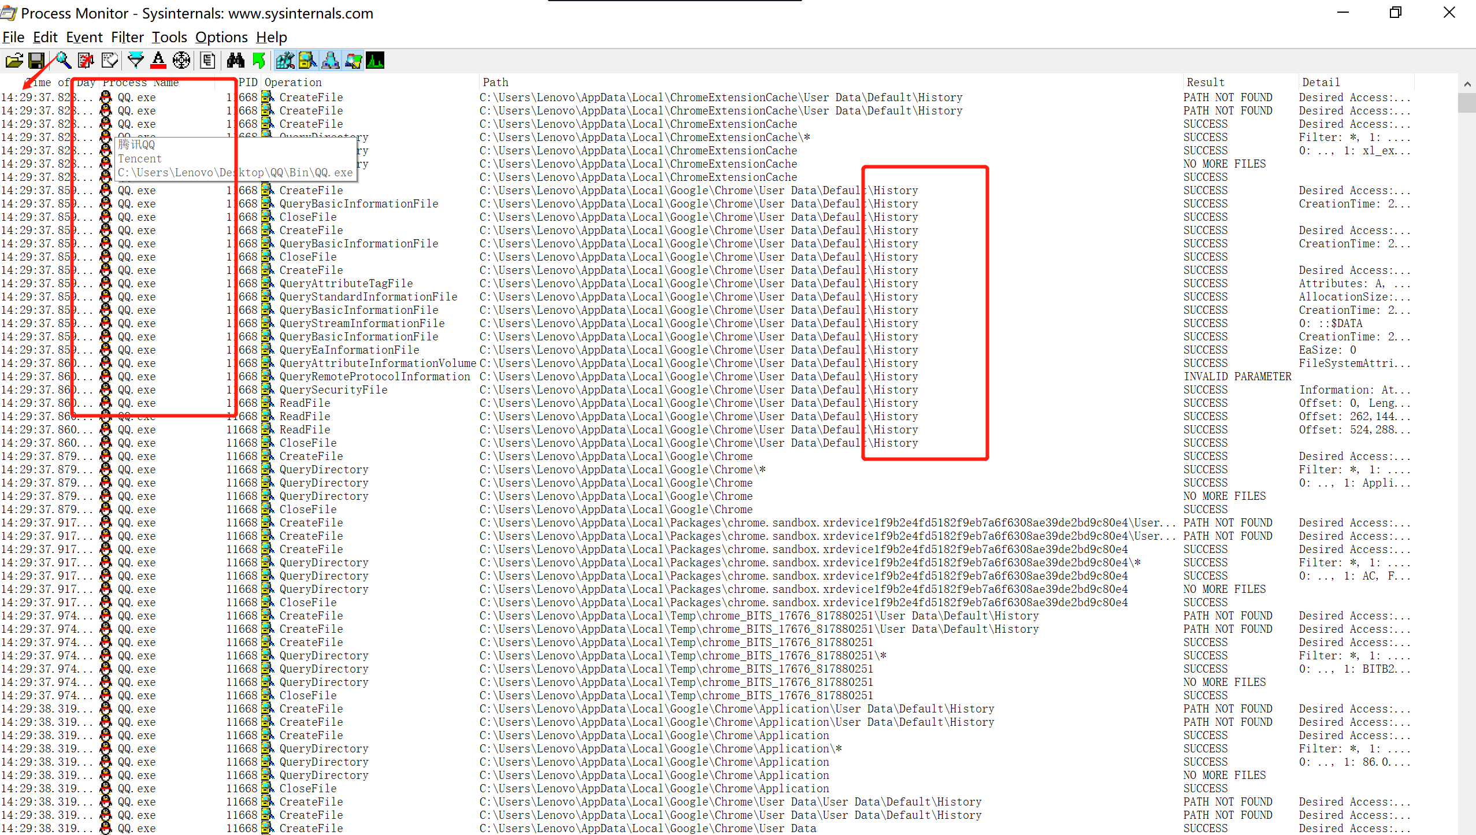This screenshot has width=1476, height=835.
Task: Click the 'Offset: 262,144...' detail cell
Action: [x=1355, y=417]
